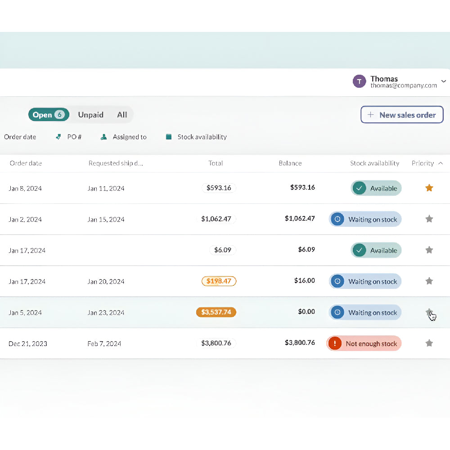This screenshot has height=450, width=450.
Task: Toggle priority star for Jan 8, 2024 order
Action: [x=429, y=188]
